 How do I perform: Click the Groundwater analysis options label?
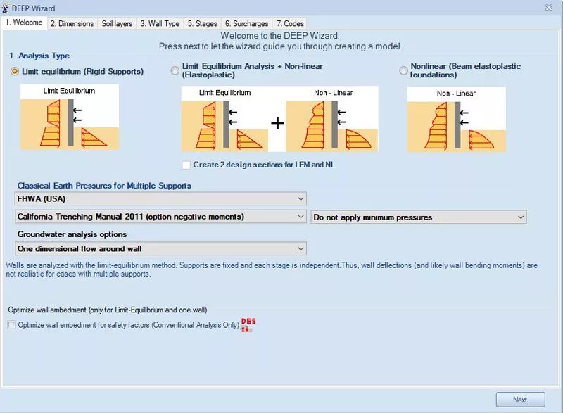[x=72, y=234]
